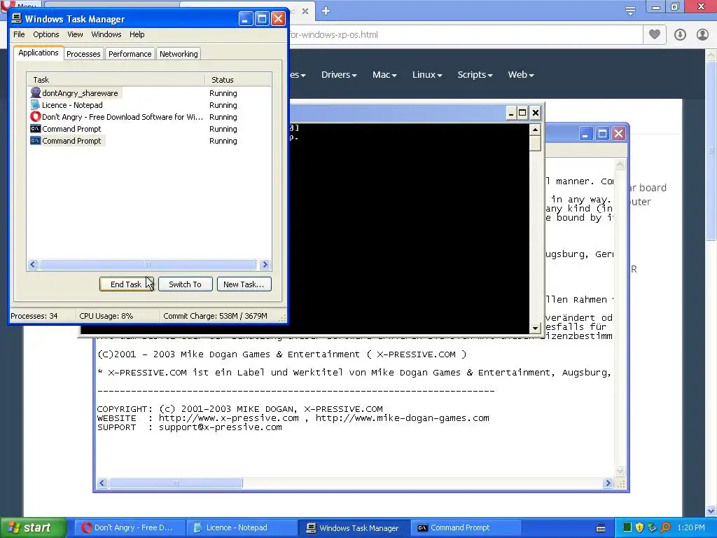The width and height of the screenshot is (717, 538).
Task: Switch to Command Prompt taskbar button
Action: (466, 527)
